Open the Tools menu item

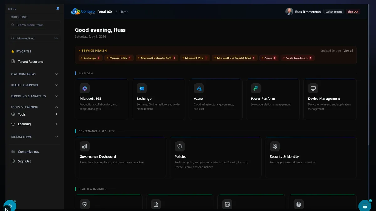point(22,115)
